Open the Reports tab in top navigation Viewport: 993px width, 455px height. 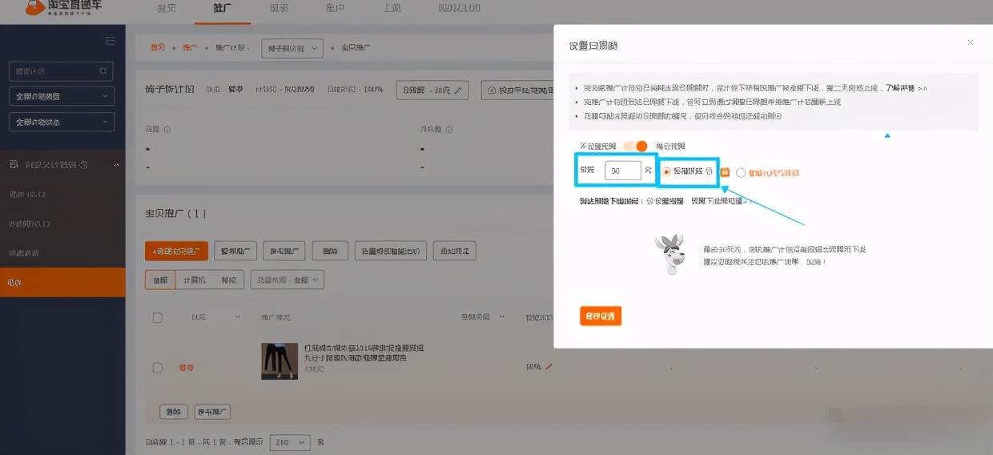coord(279,8)
